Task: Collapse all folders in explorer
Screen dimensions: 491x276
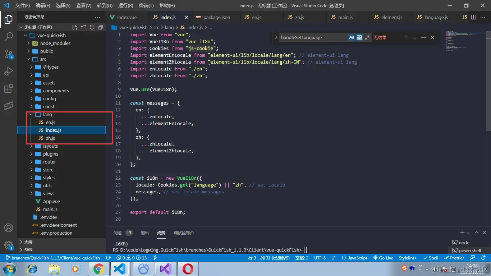Action: [x=101, y=27]
